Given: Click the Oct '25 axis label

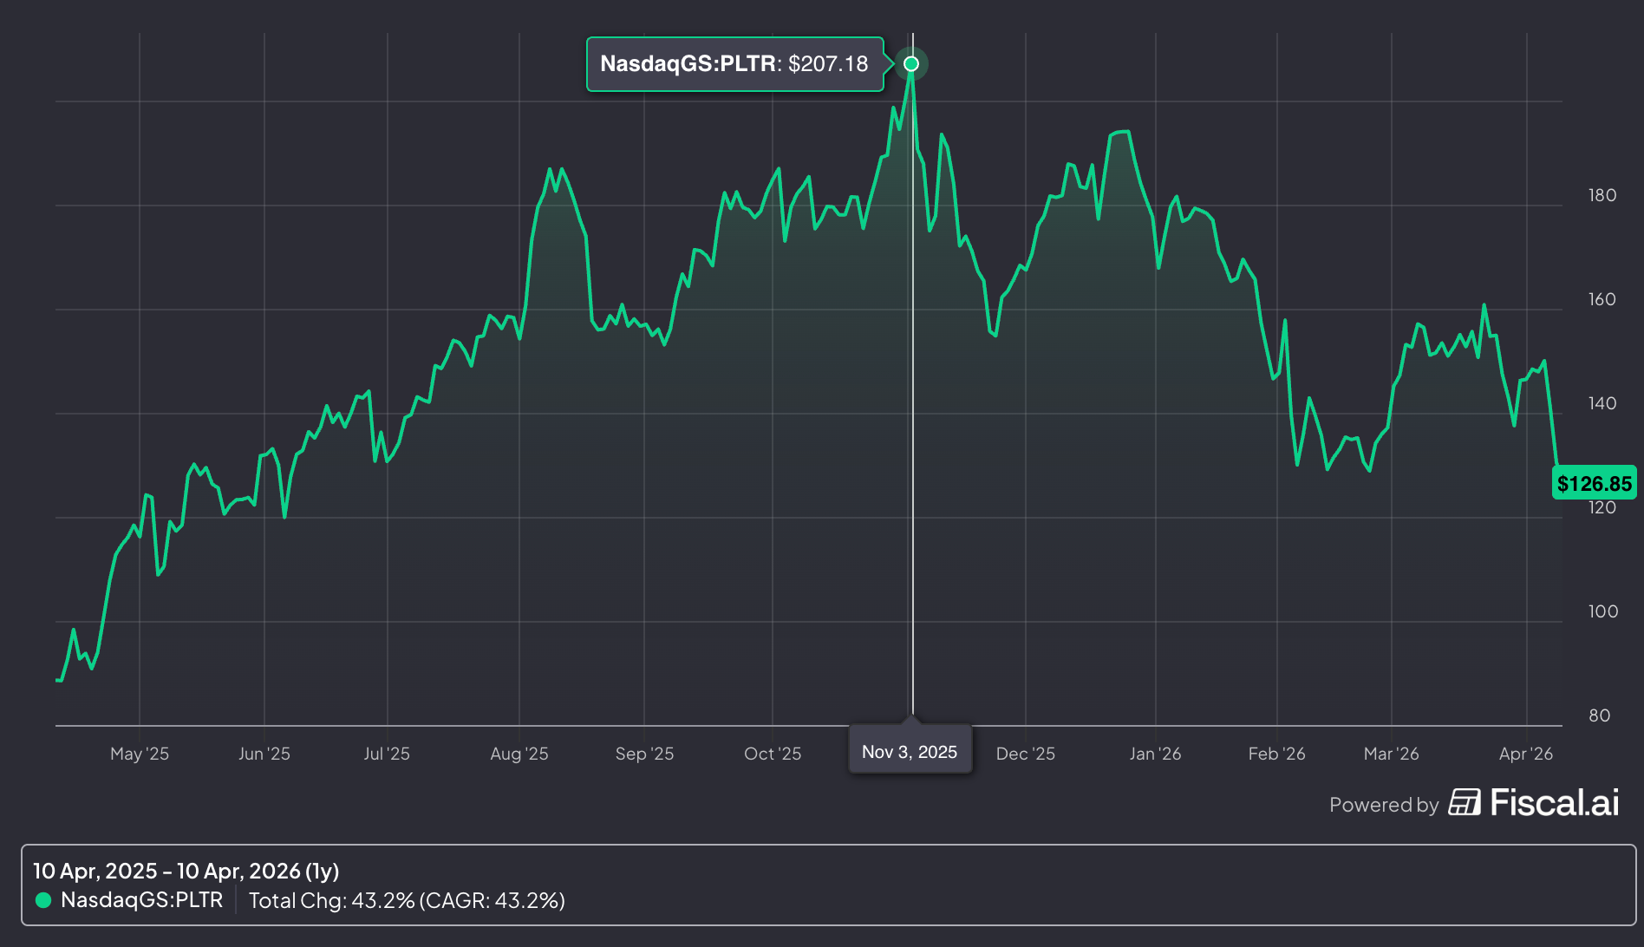Looking at the screenshot, I should [x=773, y=754].
